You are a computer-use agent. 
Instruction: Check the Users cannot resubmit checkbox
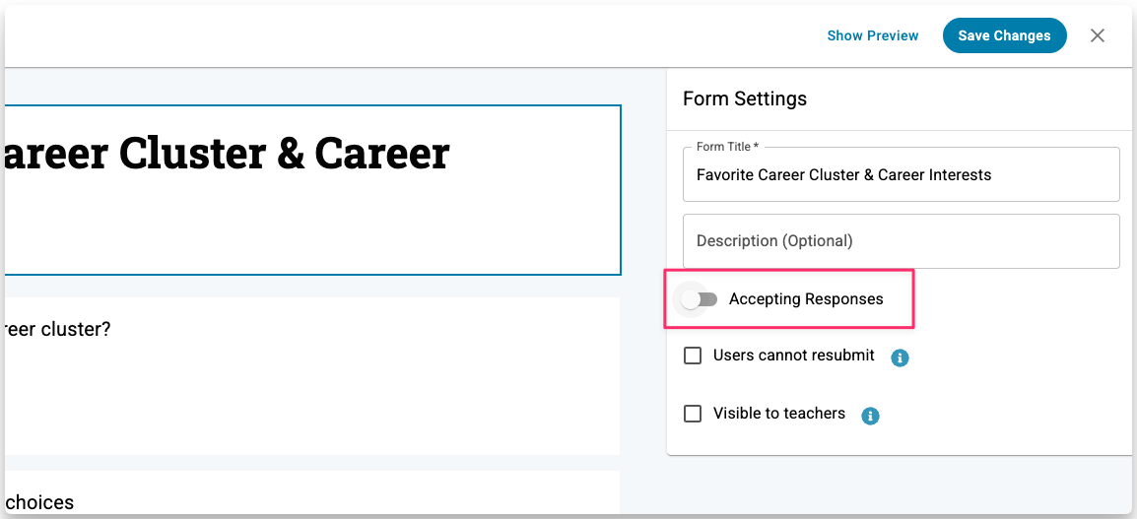[693, 356]
